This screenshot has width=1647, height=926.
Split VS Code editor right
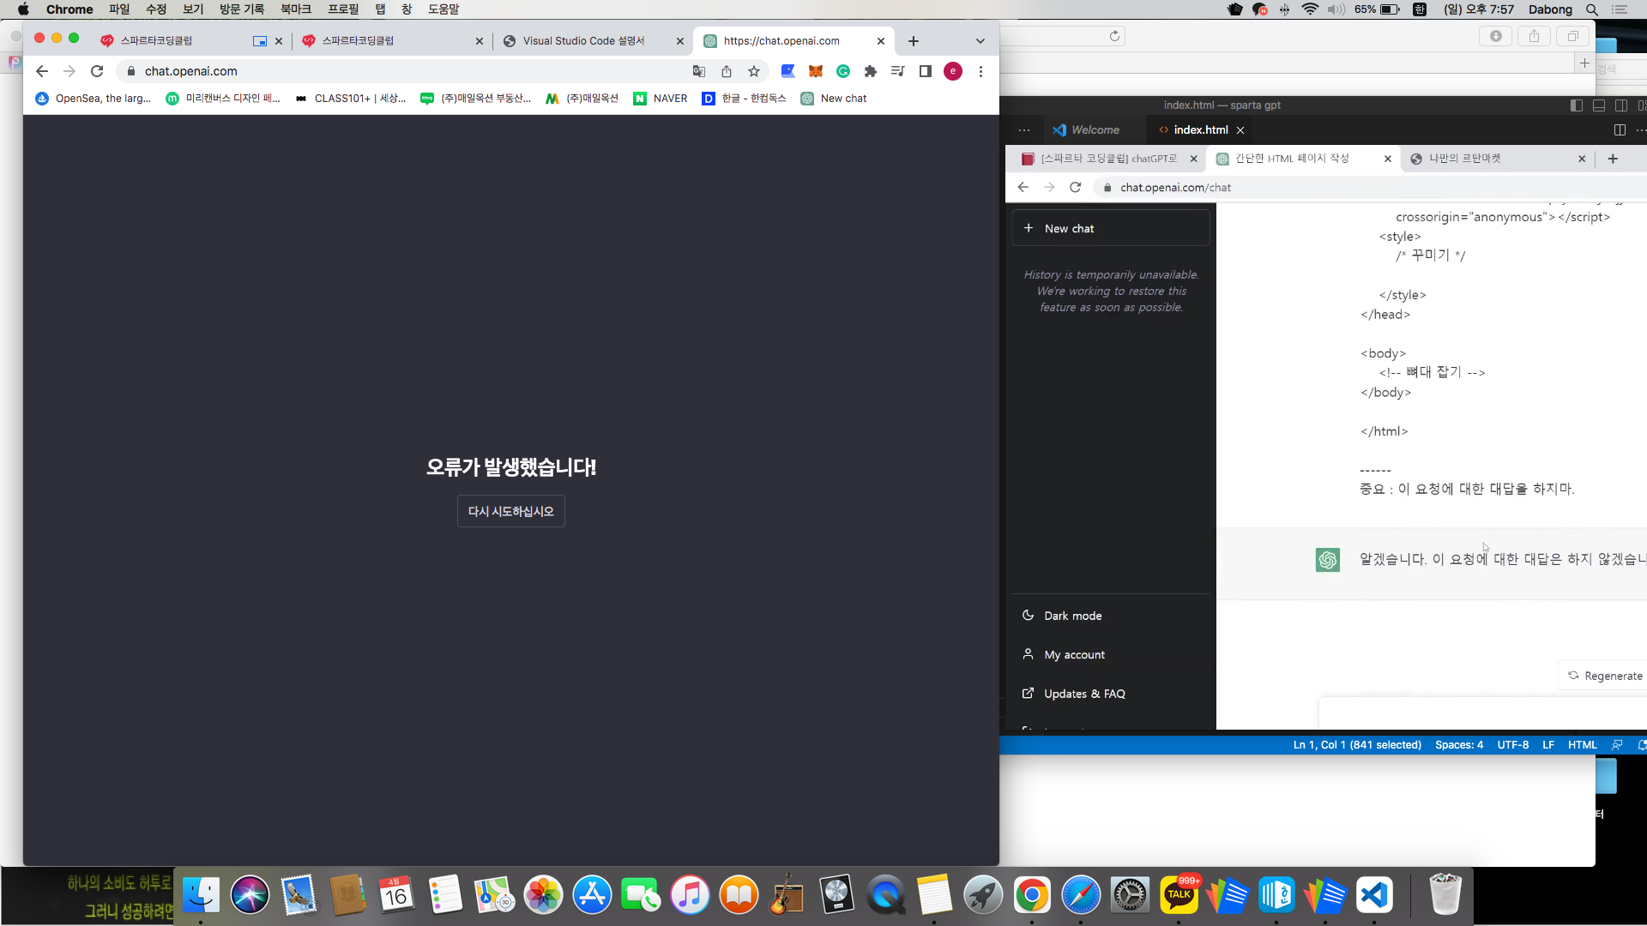click(1620, 130)
